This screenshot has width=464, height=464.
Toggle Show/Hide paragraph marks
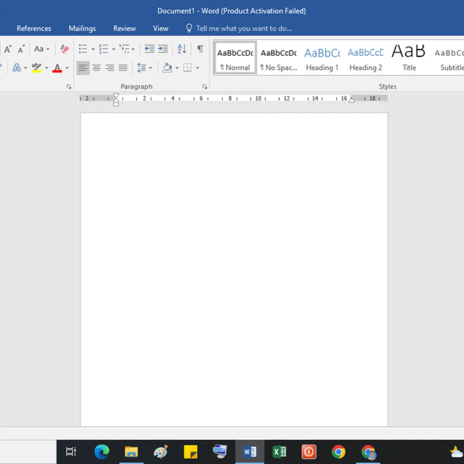click(x=200, y=49)
